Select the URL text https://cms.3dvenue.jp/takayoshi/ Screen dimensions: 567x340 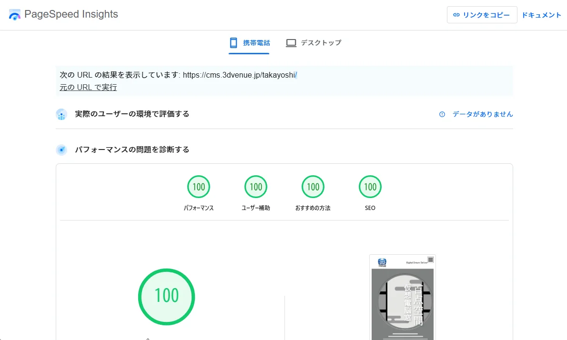240,75
